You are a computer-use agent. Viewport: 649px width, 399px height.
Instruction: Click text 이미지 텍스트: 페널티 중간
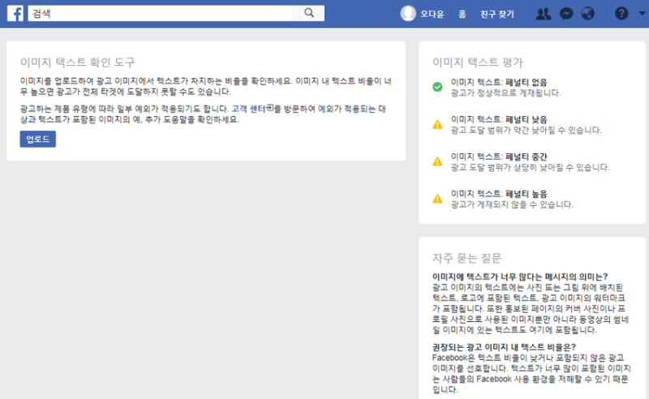click(499, 157)
